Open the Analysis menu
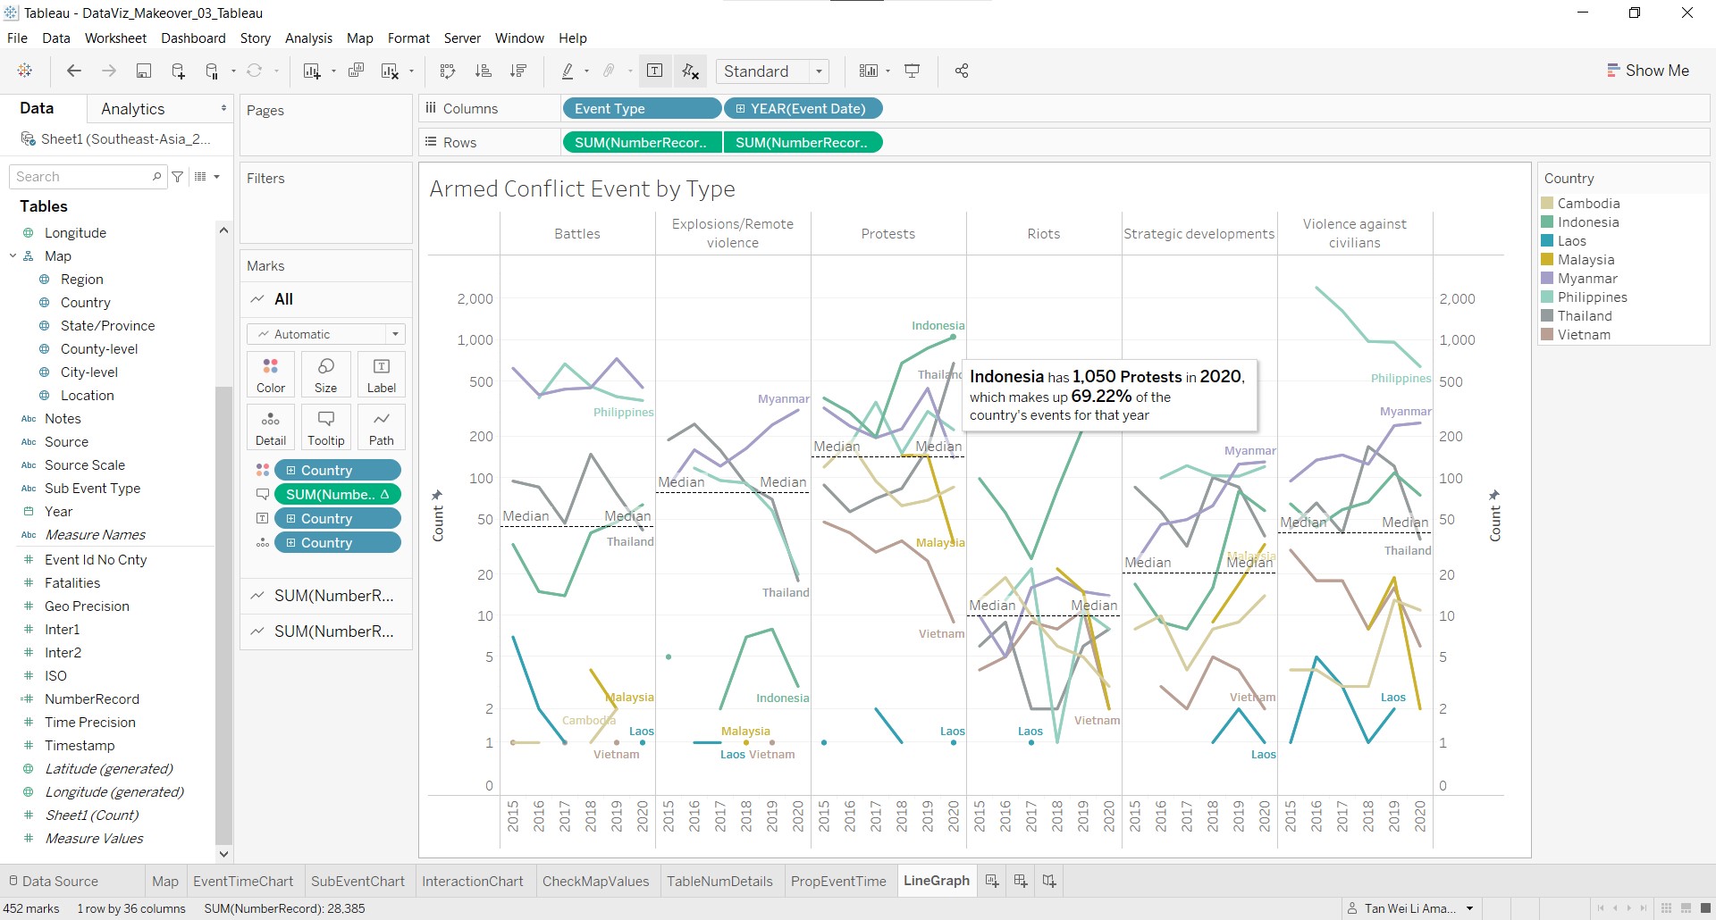Image resolution: width=1716 pixels, height=920 pixels. 308,38
